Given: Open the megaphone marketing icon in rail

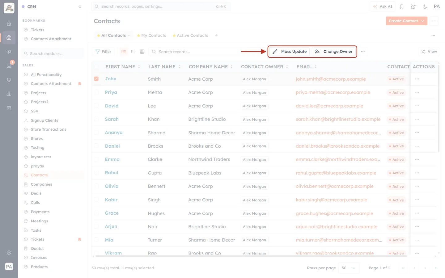Looking at the screenshot, I should tap(9, 52).
